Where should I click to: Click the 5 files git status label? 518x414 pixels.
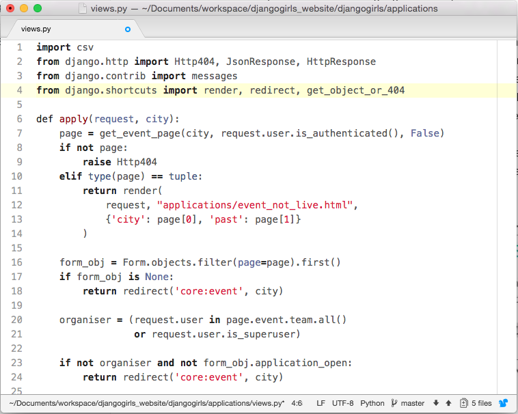481,403
